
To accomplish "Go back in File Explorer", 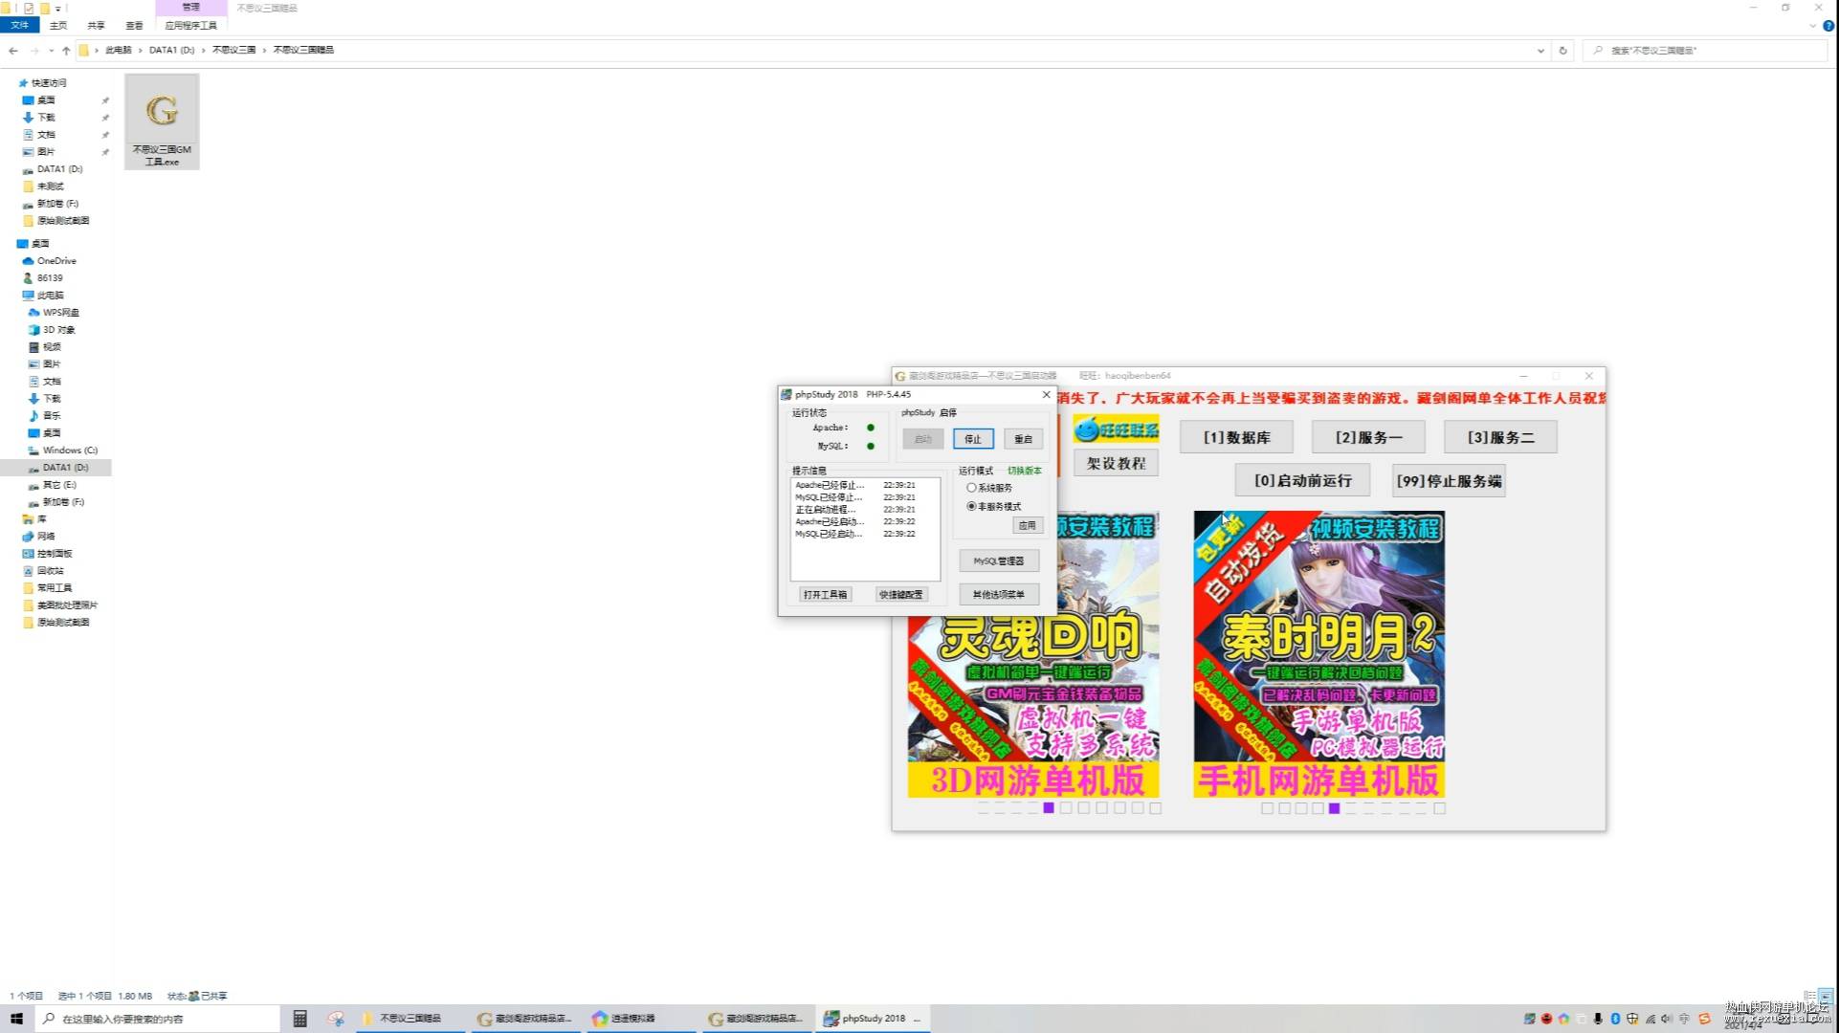I will click(13, 51).
